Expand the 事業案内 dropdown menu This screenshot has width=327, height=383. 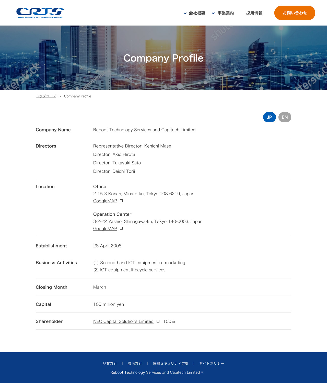[223, 13]
